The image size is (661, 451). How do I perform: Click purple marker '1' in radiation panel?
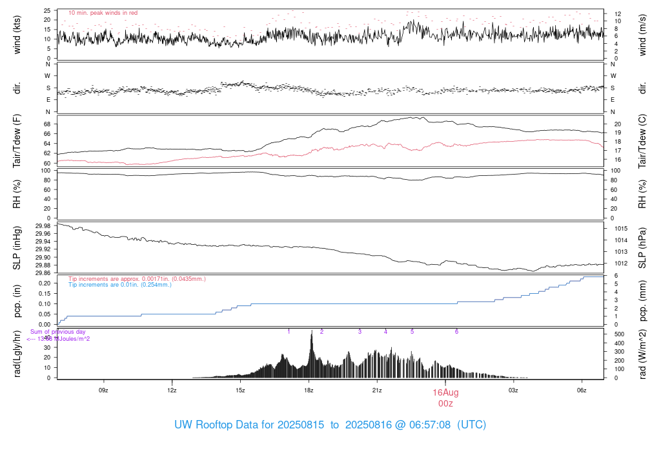(289, 332)
